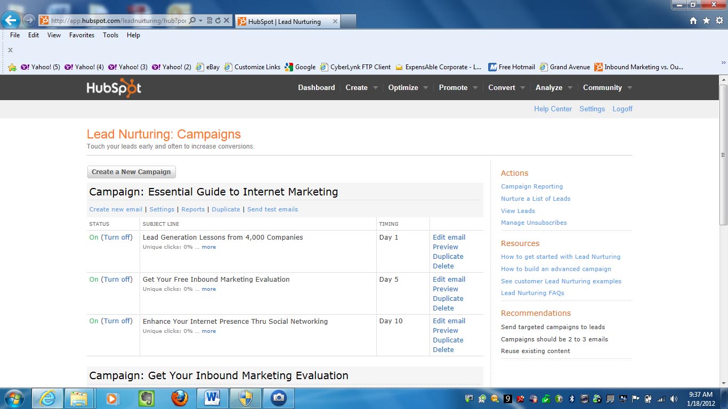Expand the Create menu dropdown arrow
Screen dimensions: 728x409
[375, 88]
